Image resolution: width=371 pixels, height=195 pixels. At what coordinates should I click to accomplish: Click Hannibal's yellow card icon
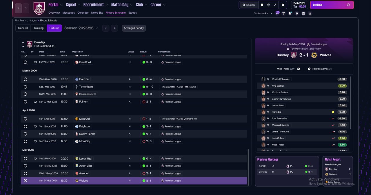[x=333, y=112]
